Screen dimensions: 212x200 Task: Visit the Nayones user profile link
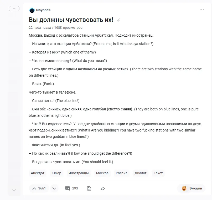[x=43, y=10]
